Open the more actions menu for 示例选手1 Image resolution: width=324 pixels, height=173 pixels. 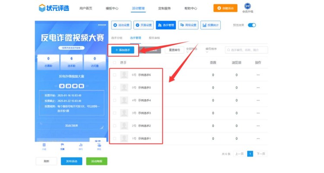coord(258,138)
